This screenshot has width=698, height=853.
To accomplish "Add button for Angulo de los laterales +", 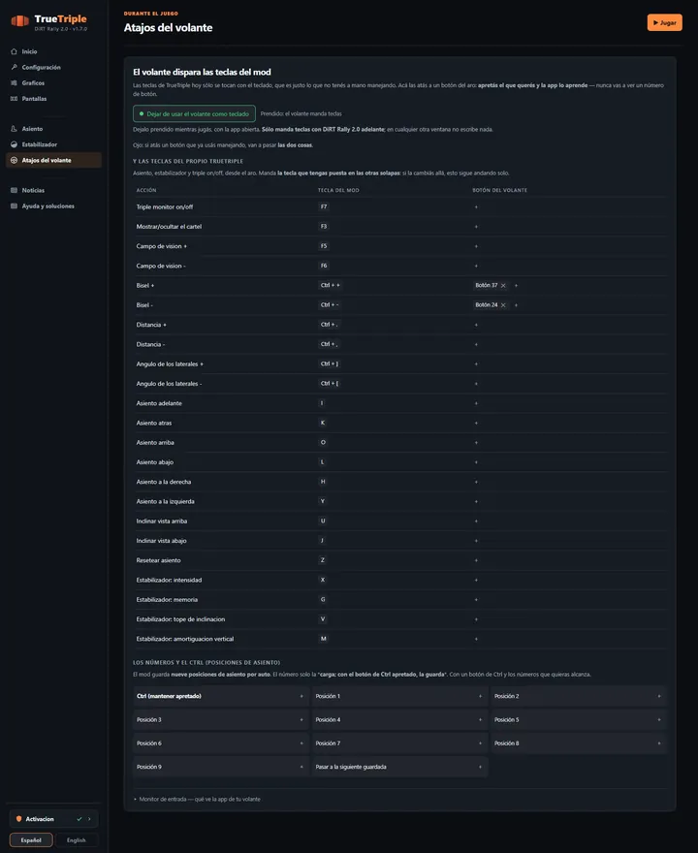I will pos(476,363).
